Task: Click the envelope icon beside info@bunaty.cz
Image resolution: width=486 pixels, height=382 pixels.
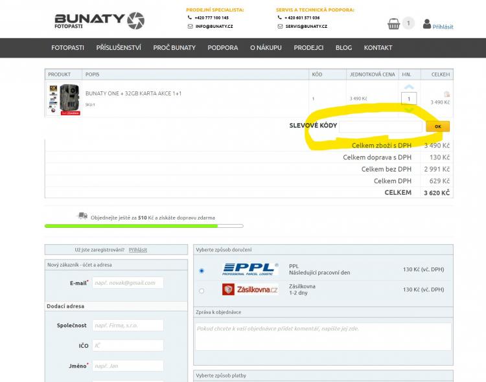Action: 190,27
